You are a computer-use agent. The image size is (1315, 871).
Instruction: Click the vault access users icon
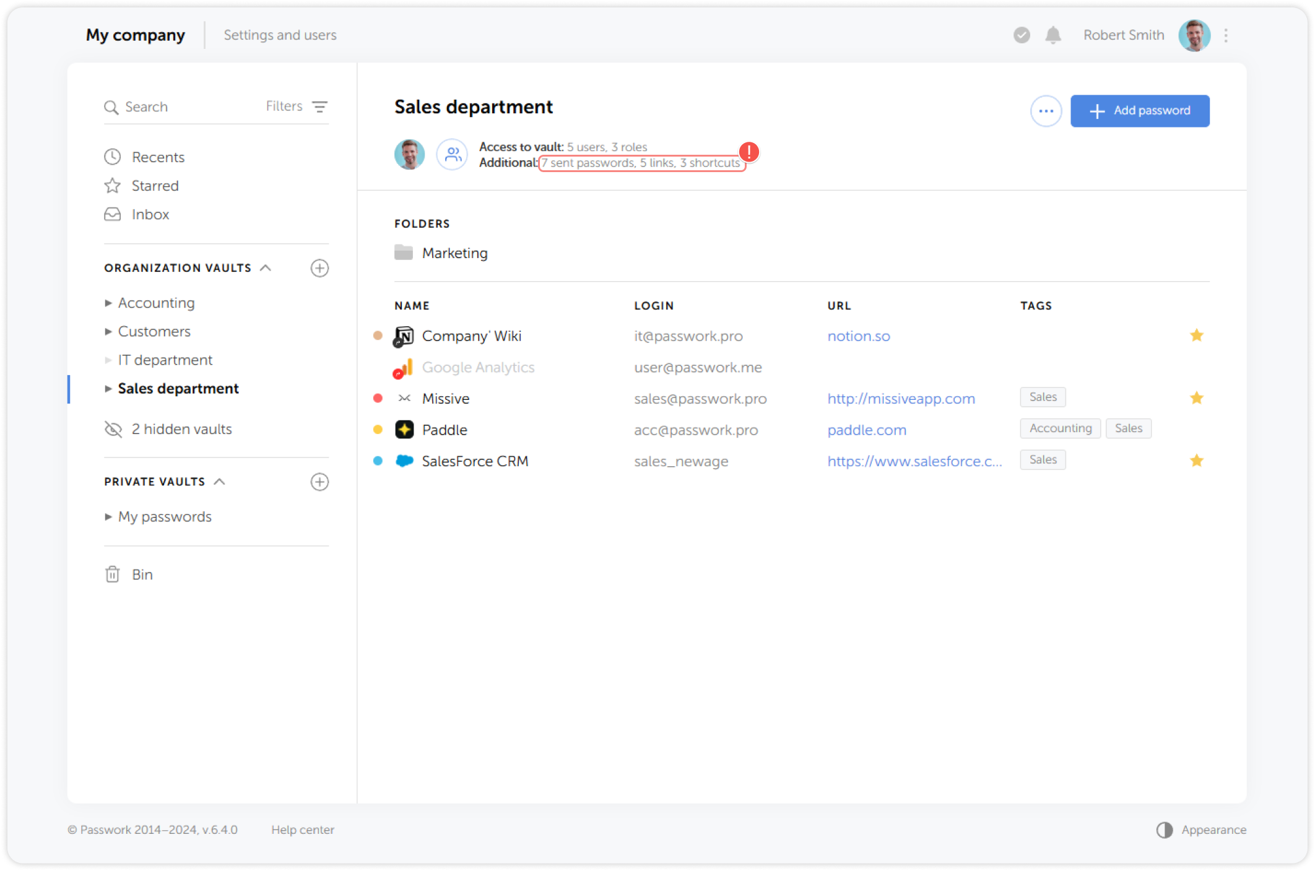(x=452, y=154)
